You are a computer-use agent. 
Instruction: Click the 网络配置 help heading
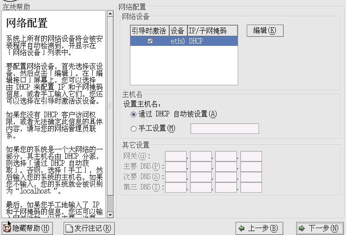coord(27,23)
